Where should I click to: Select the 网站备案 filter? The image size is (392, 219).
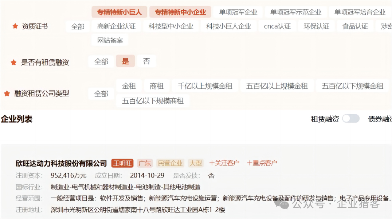tap(110, 40)
